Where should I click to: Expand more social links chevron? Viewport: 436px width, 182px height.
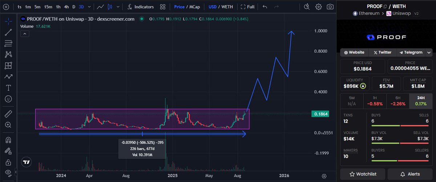pyautogui.click(x=428, y=52)
